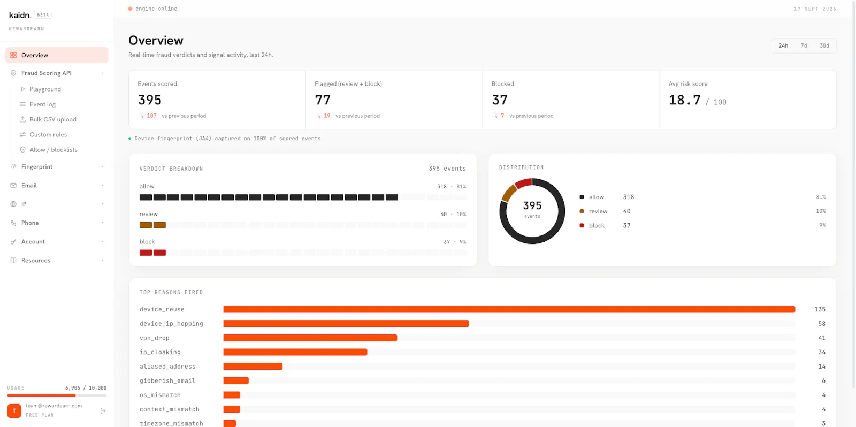Click the Resources book icon
The width and height of the screenshot is (856, 427).
pyautogui.click(x=13, y=261)
